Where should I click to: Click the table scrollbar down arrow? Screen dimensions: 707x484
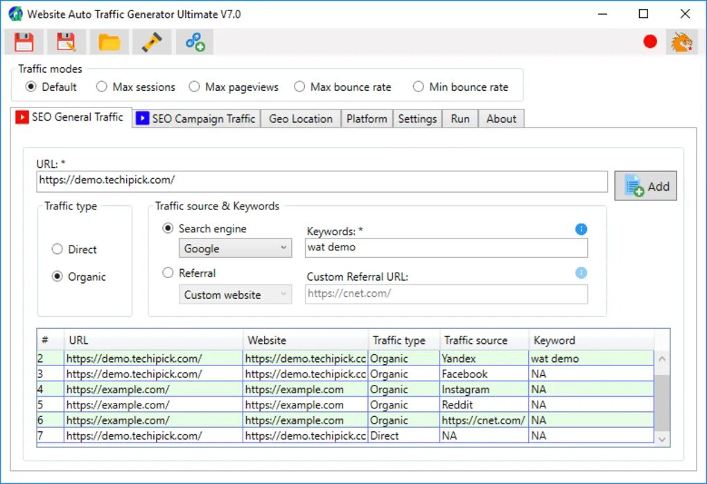coord(662,439)
